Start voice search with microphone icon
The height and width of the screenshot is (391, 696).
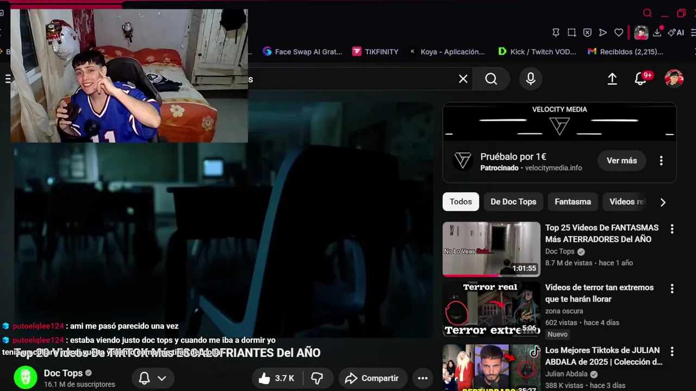click(x=531, y=79)
